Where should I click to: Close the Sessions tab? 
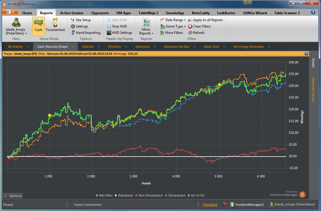click(x=155, y=47)
